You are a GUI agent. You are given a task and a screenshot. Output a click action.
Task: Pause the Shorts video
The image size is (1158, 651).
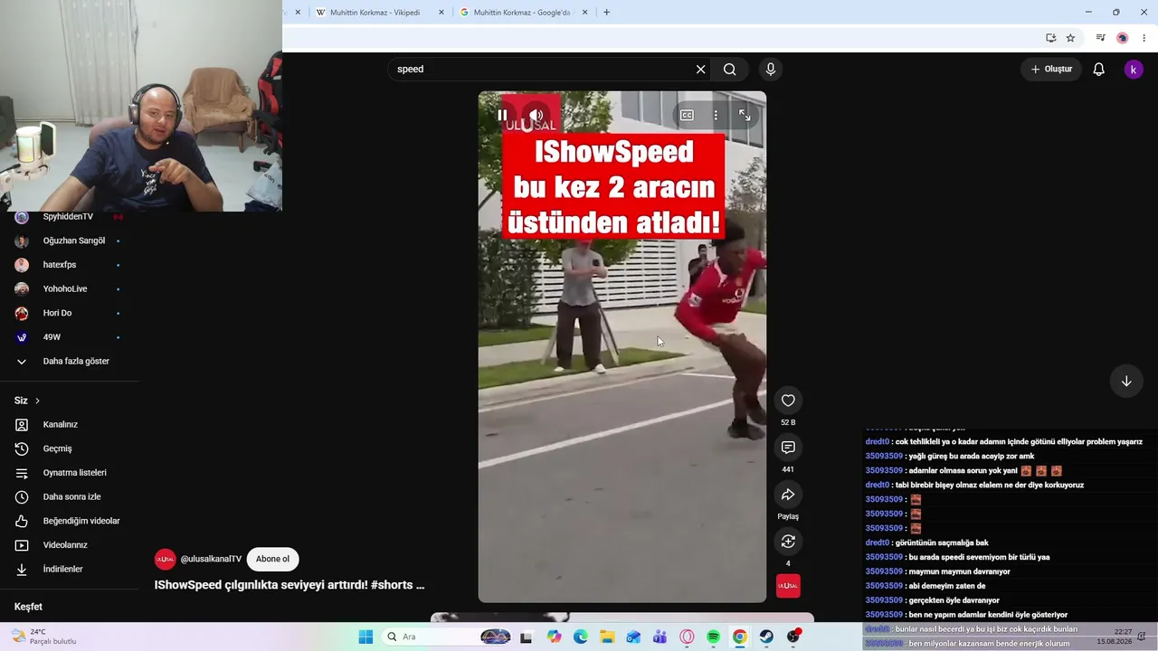click(502, 115)
